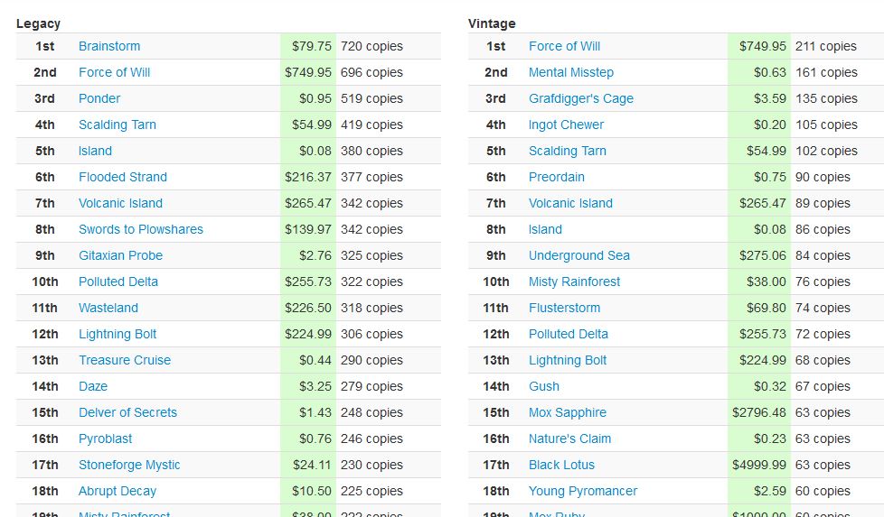Select the Grafdigger's Cage link
Image resolution: width=884 pixels, height=517 pixels.
point(581,98)
